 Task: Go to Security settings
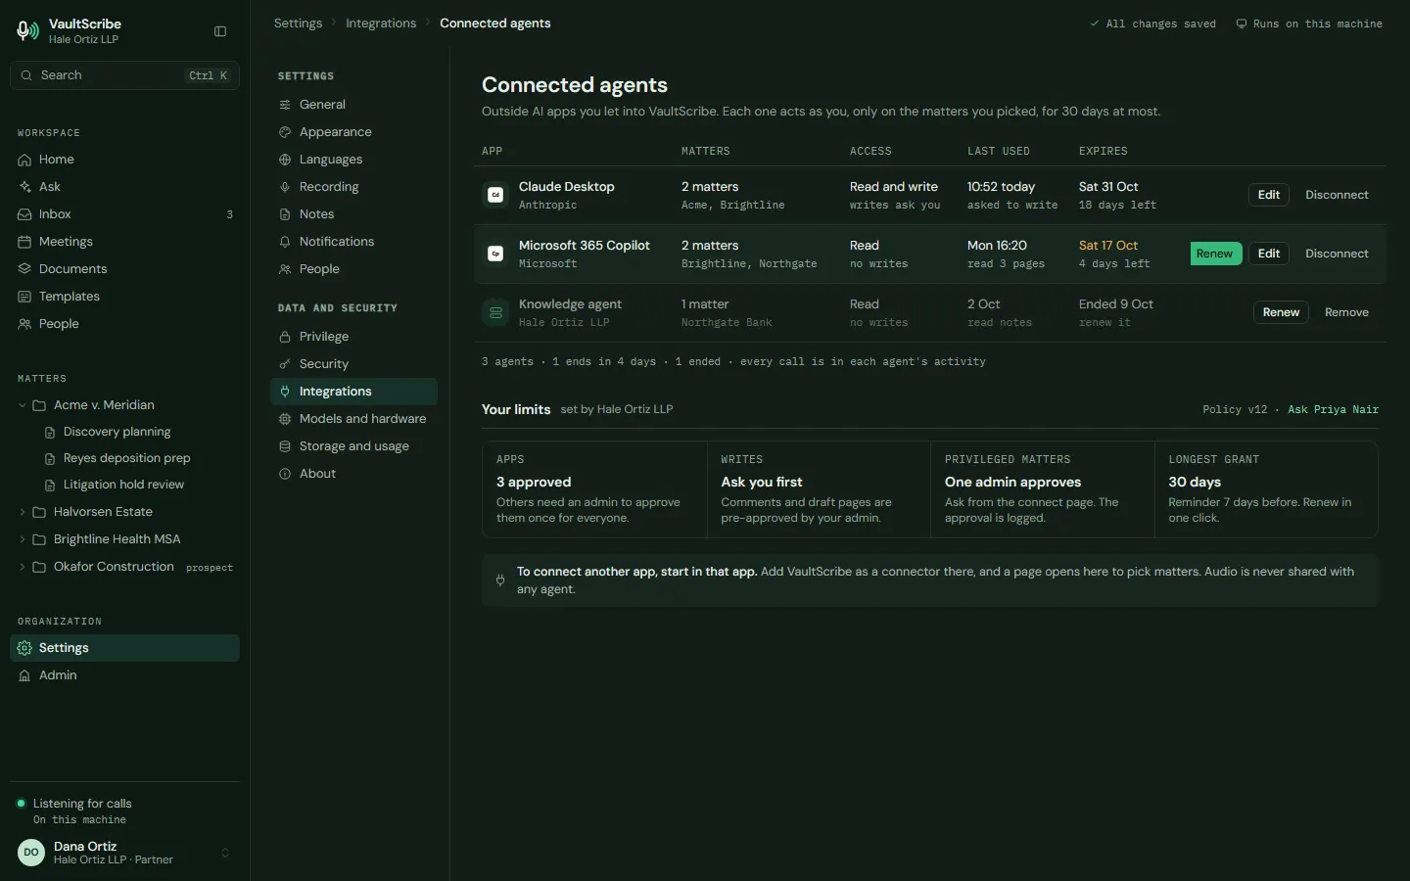click(353, 364)
